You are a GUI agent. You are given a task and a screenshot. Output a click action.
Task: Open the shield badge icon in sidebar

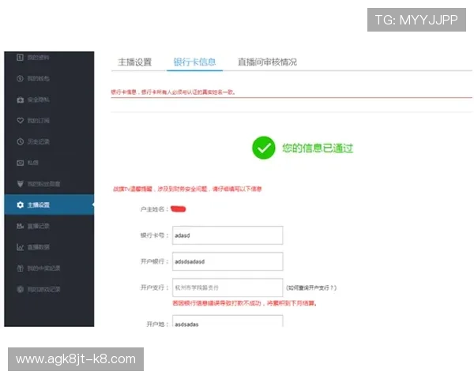20,184
